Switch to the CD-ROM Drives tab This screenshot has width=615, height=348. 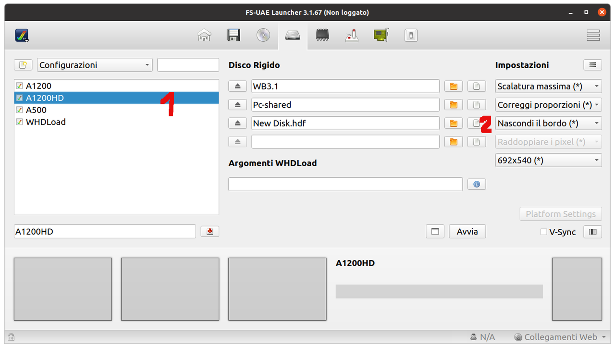tap(263, 35)
